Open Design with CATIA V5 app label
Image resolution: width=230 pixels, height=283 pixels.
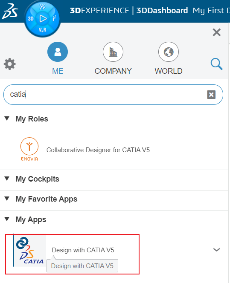point(83,250)
